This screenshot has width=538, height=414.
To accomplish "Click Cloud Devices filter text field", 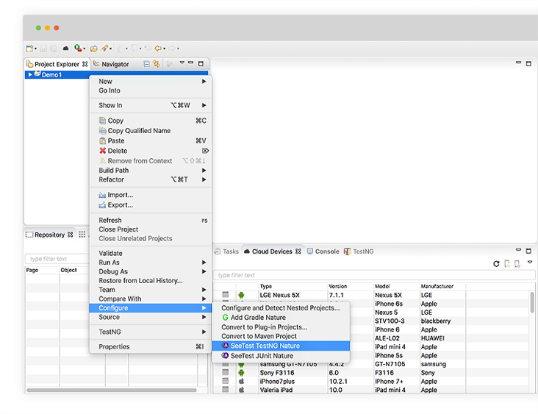I will coord(374,275).
